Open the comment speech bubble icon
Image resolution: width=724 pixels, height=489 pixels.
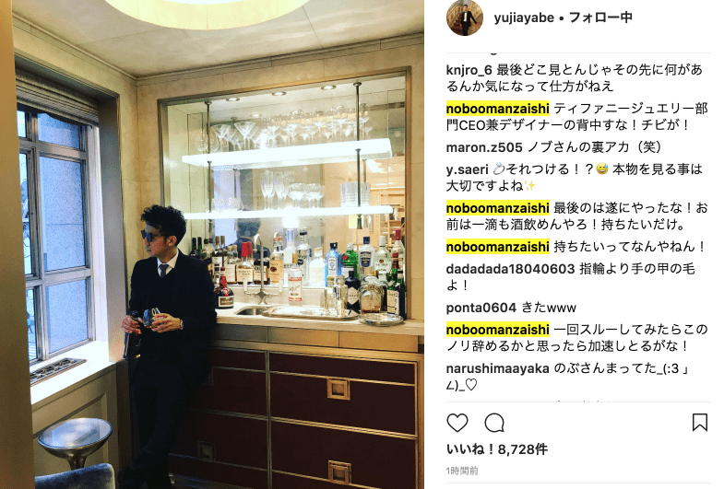(x=494, y=423)
